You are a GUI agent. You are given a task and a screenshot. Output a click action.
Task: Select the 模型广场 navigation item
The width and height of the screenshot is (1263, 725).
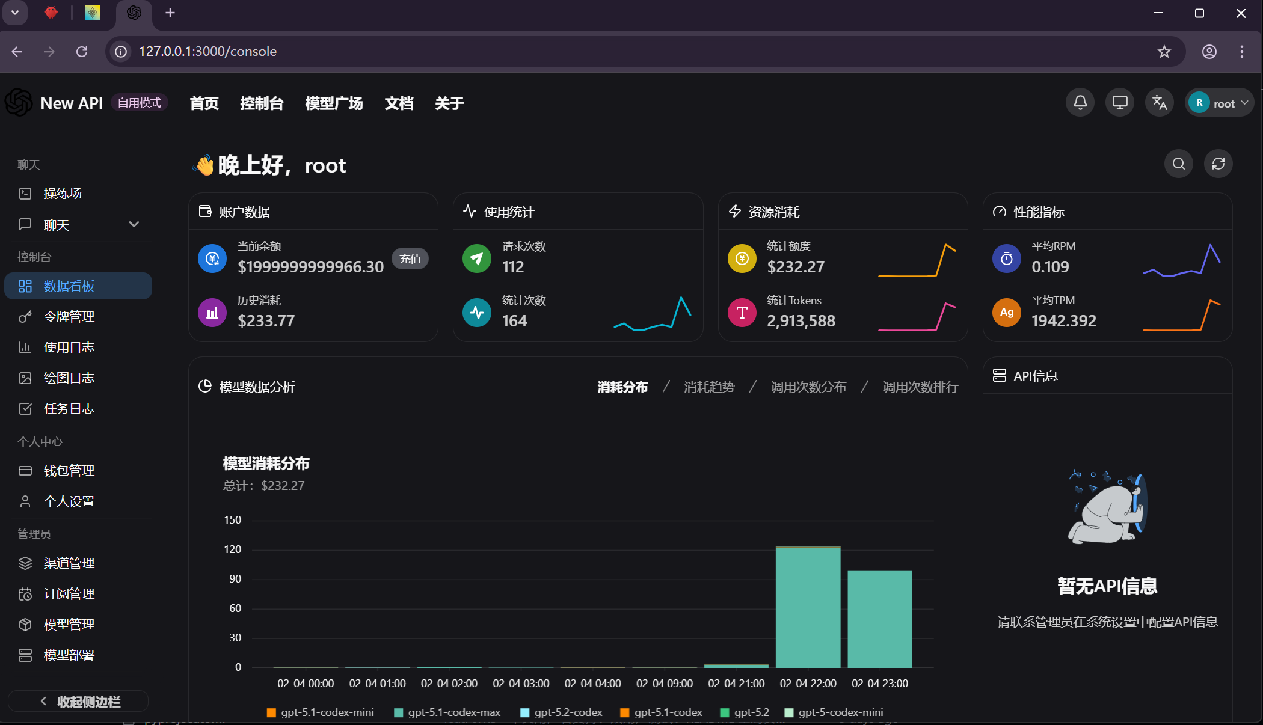coord(334,103)
